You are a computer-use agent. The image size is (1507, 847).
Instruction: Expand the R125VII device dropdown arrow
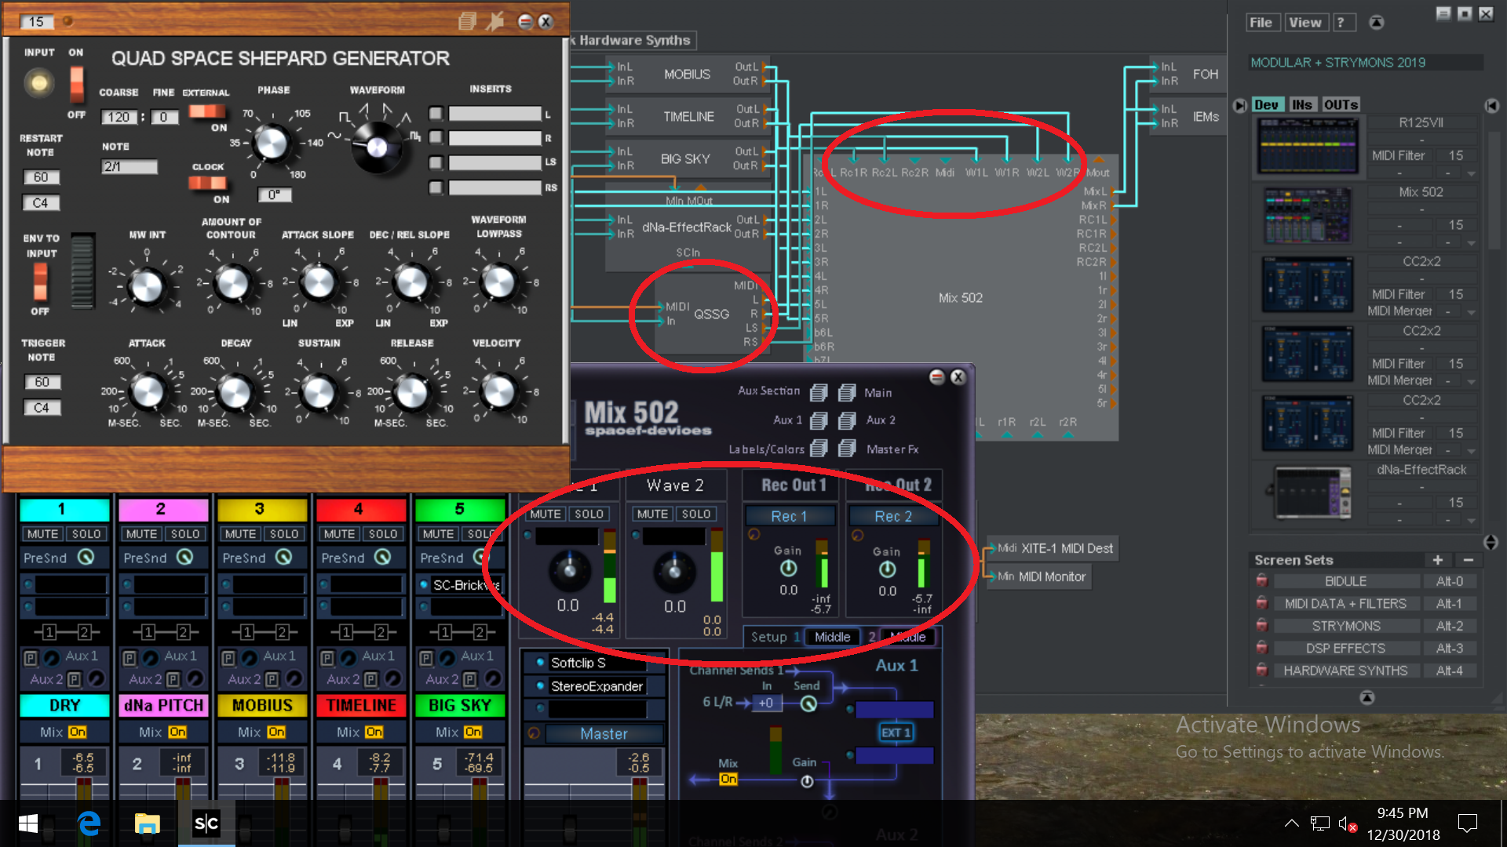(1471, 173)
